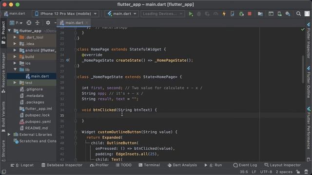
Task: Open the Flutter Inspector side panel
Action: coord(309,40)
